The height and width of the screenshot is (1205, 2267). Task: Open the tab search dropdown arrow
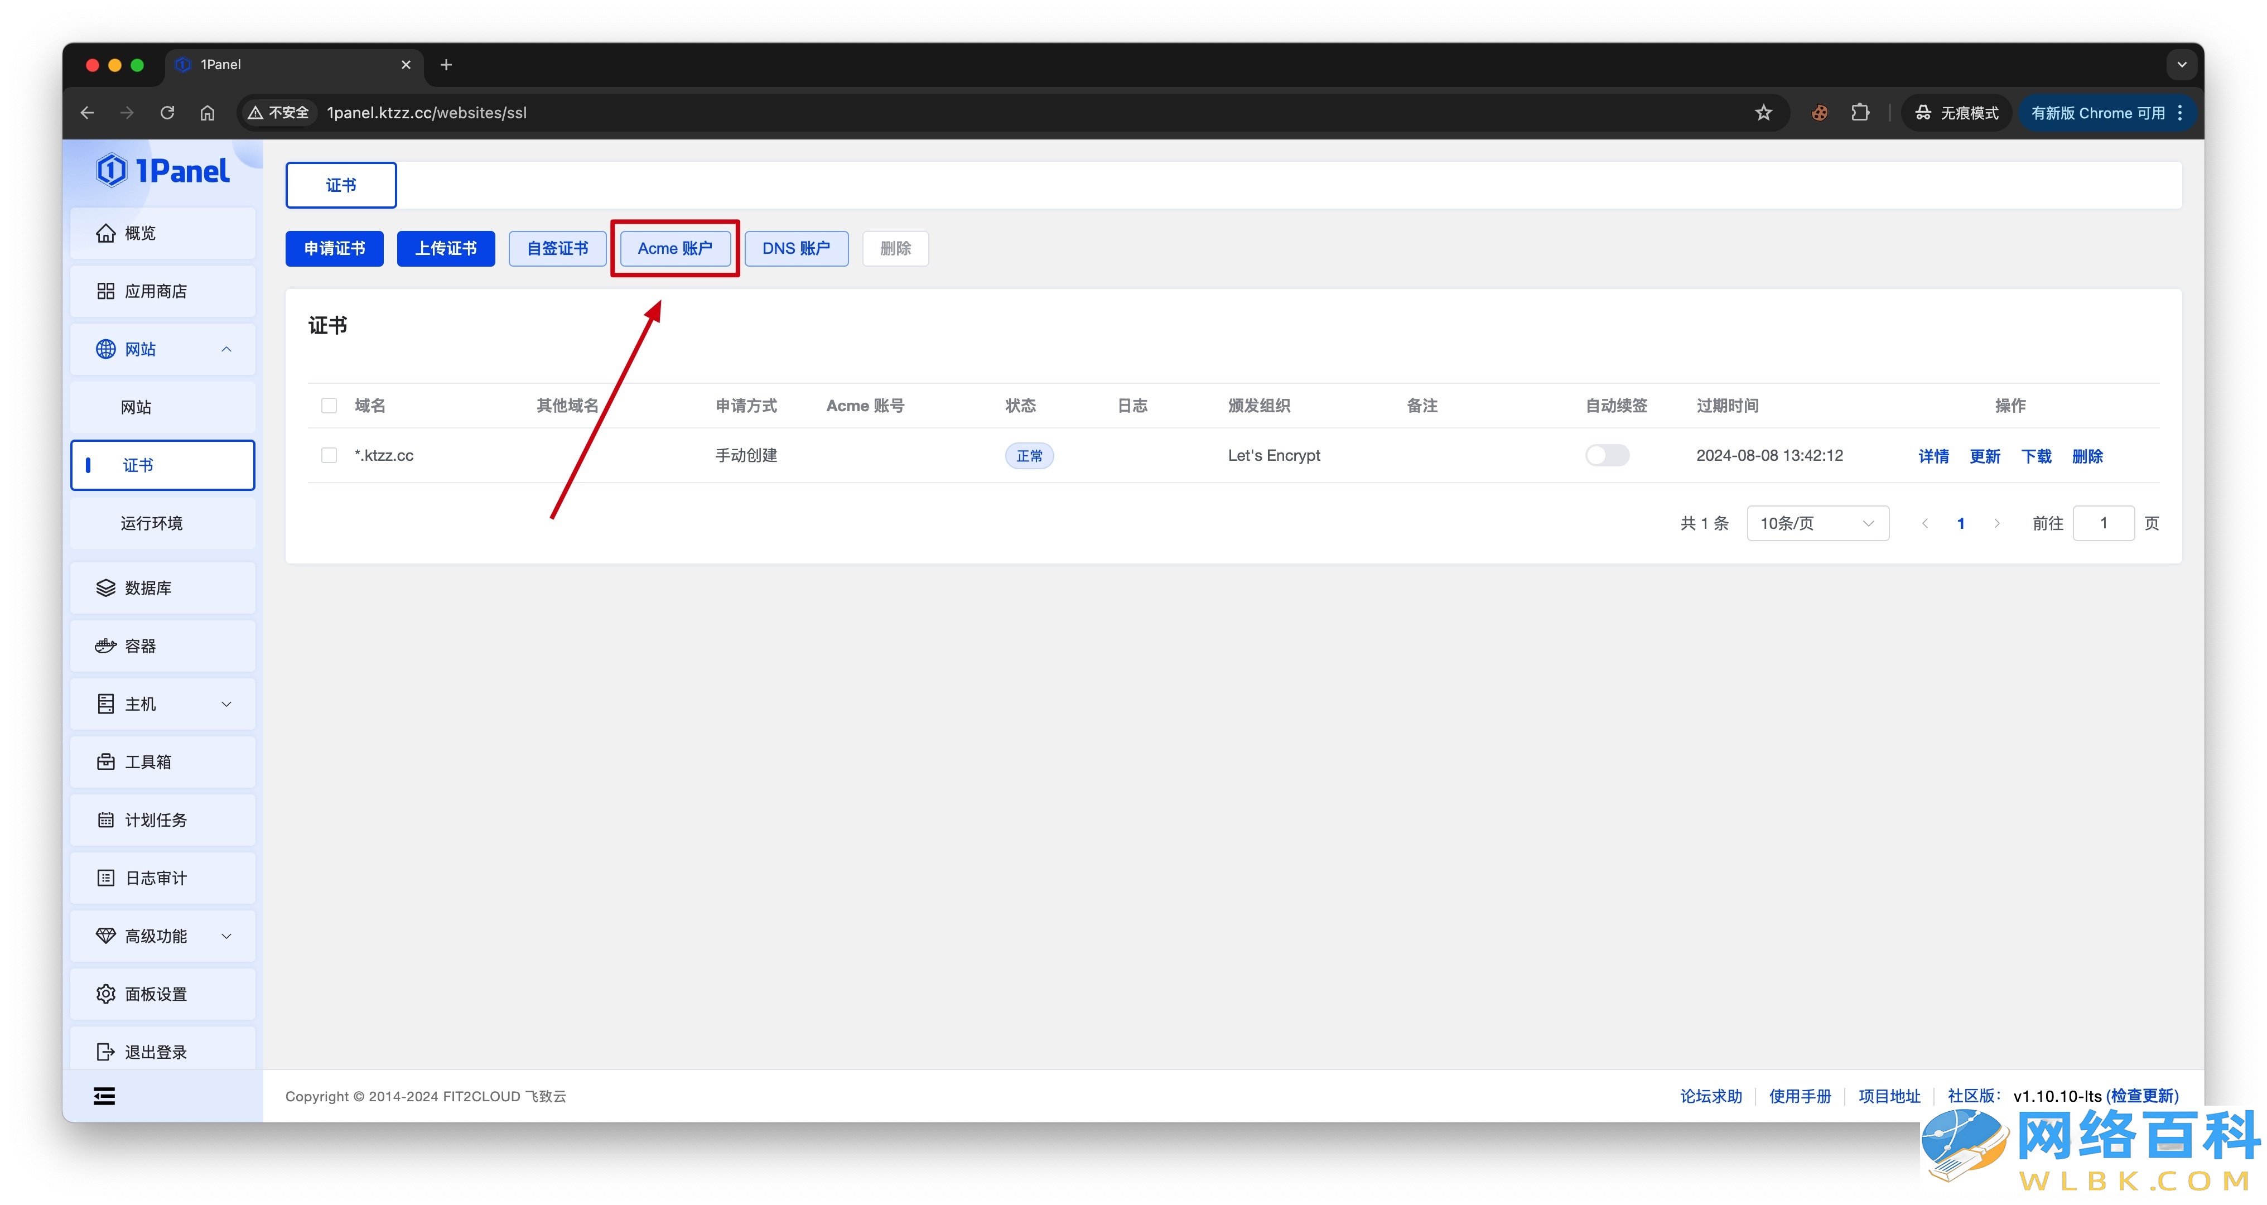click(x=2182, y=65)
